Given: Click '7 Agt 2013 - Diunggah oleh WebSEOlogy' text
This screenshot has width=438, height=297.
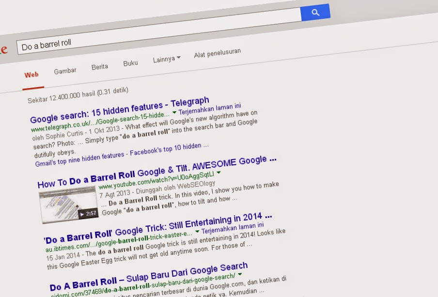Looking at the screenshot, I should (x=157, y=189).
